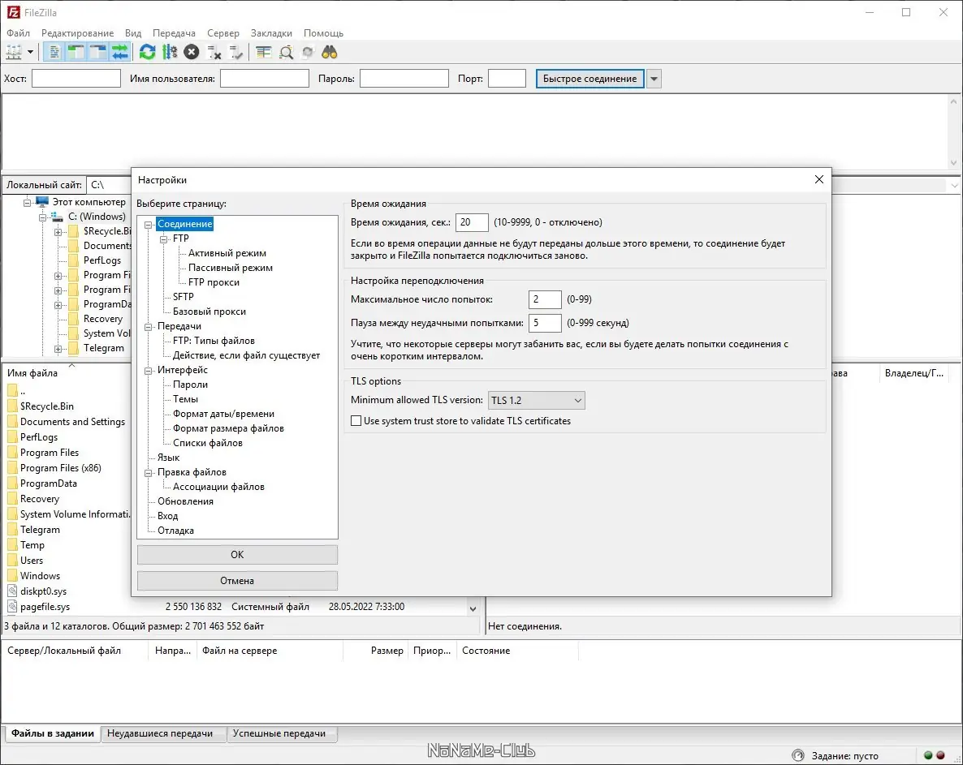Toggle local directory tree icon

76,52
